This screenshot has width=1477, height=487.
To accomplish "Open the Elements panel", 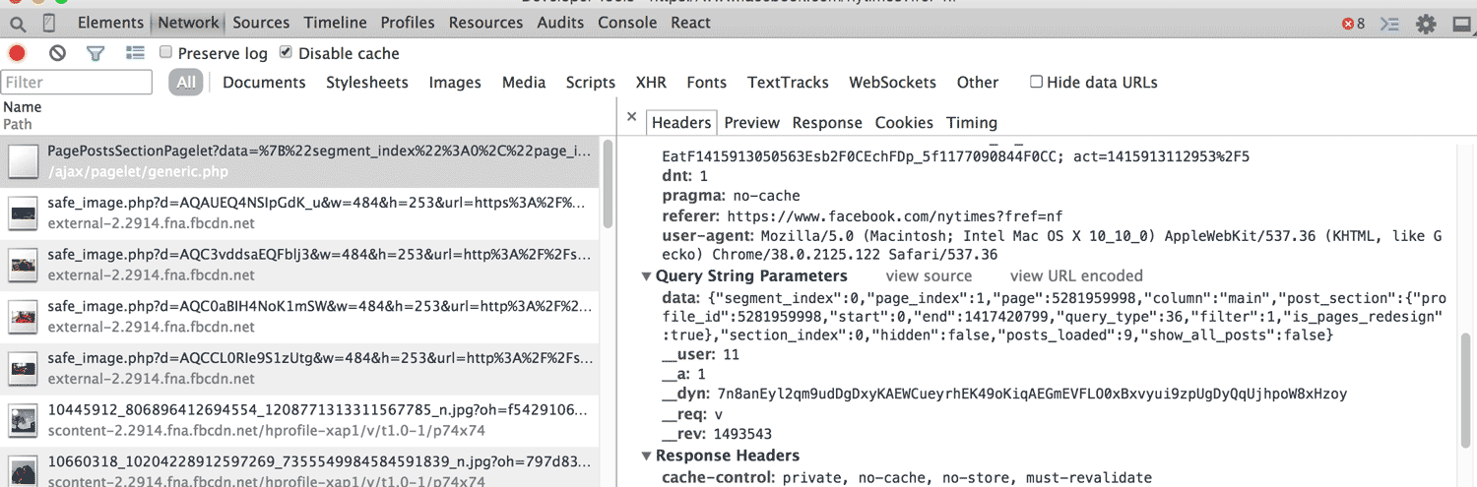I will 111,23.
